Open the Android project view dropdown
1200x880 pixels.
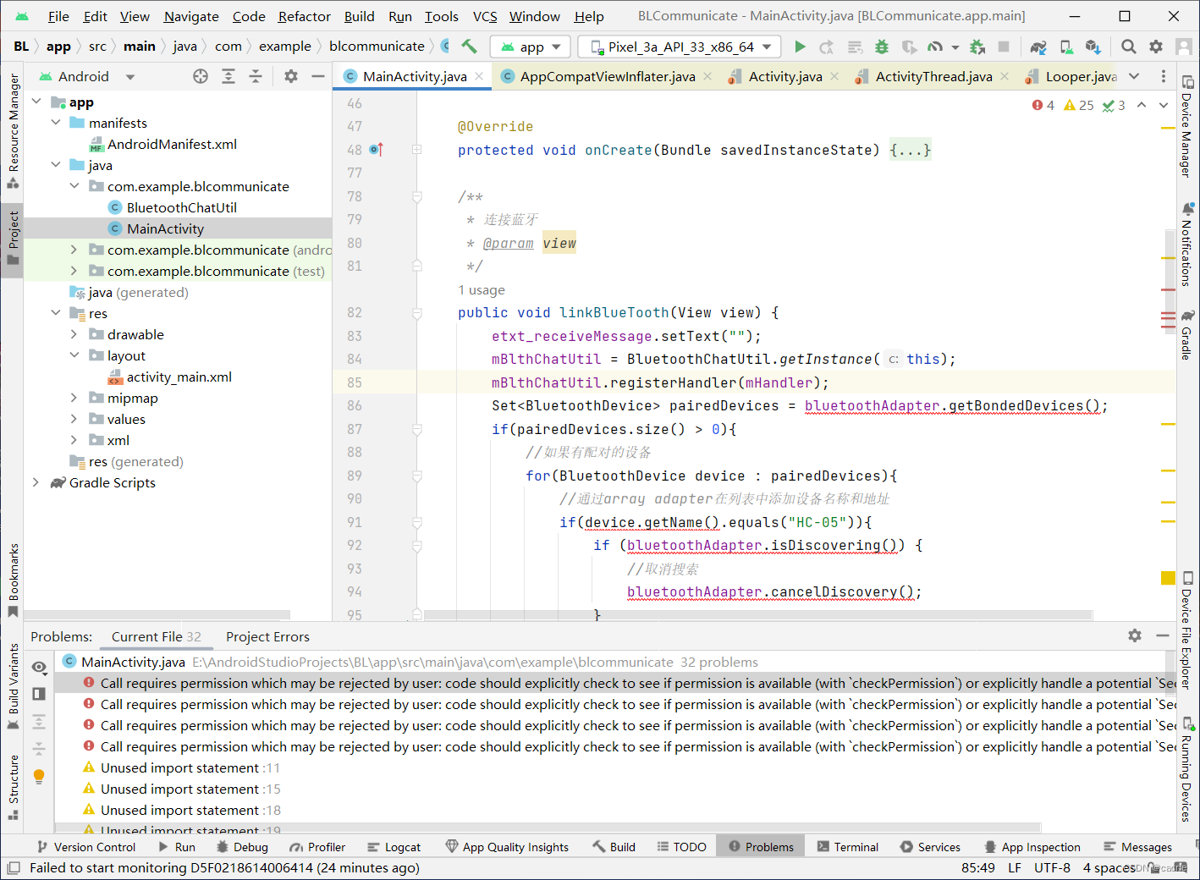[86, 76]
